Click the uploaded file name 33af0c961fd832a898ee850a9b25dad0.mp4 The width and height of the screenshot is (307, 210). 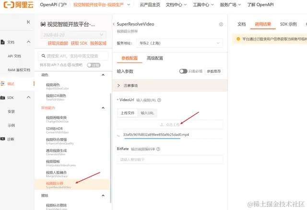[156, 135]
